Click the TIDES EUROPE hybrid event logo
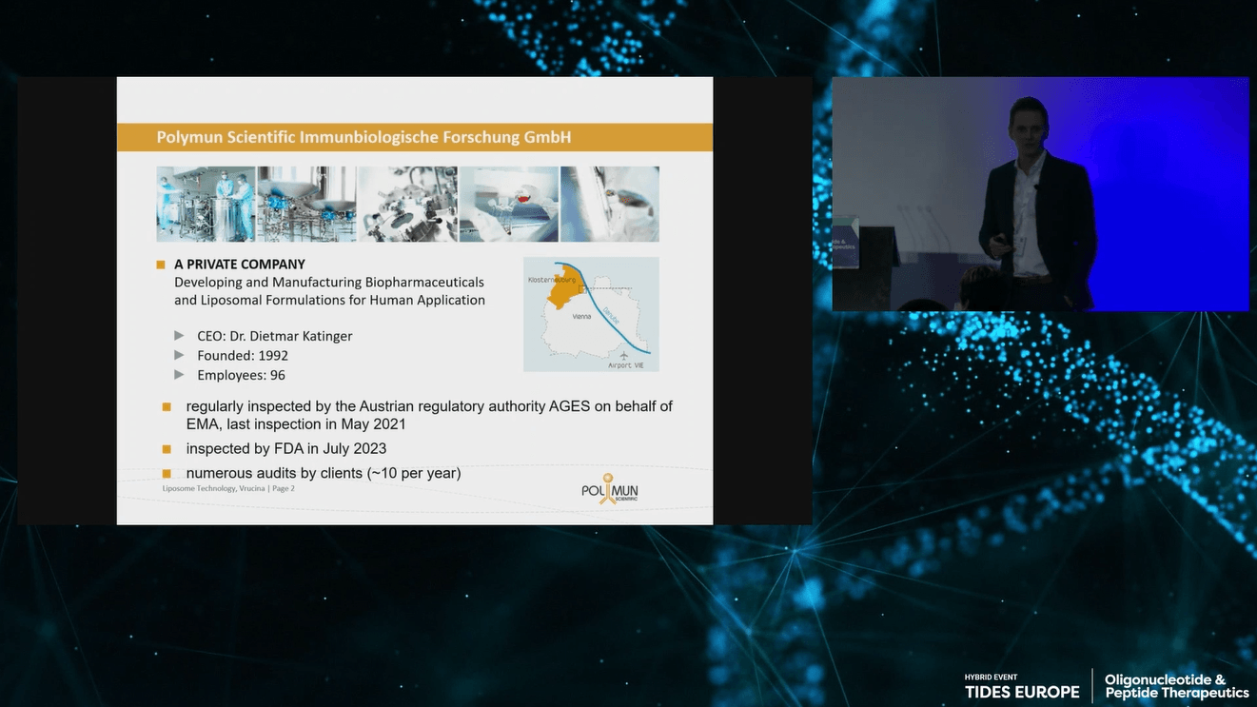Screen dimensions: 1257x707 click(x=1022, y=688)
